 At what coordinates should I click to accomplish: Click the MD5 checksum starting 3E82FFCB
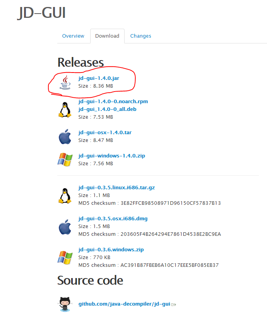pos(149,203)
